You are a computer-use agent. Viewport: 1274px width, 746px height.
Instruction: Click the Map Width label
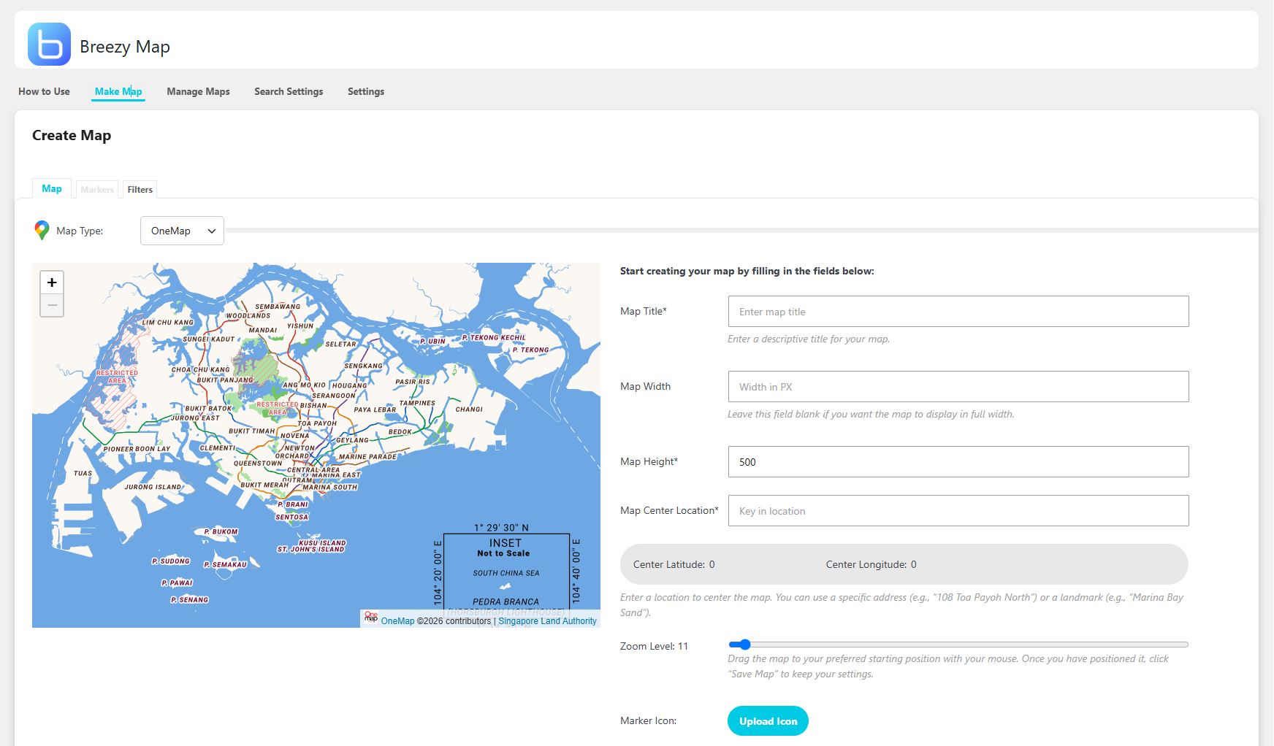645,386
